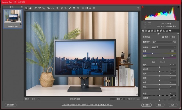Image resolution: width=182 pixels, height=110 pixels.
Task: Switch to the fx effects panel tab
Action: click(x=161, y=31)
